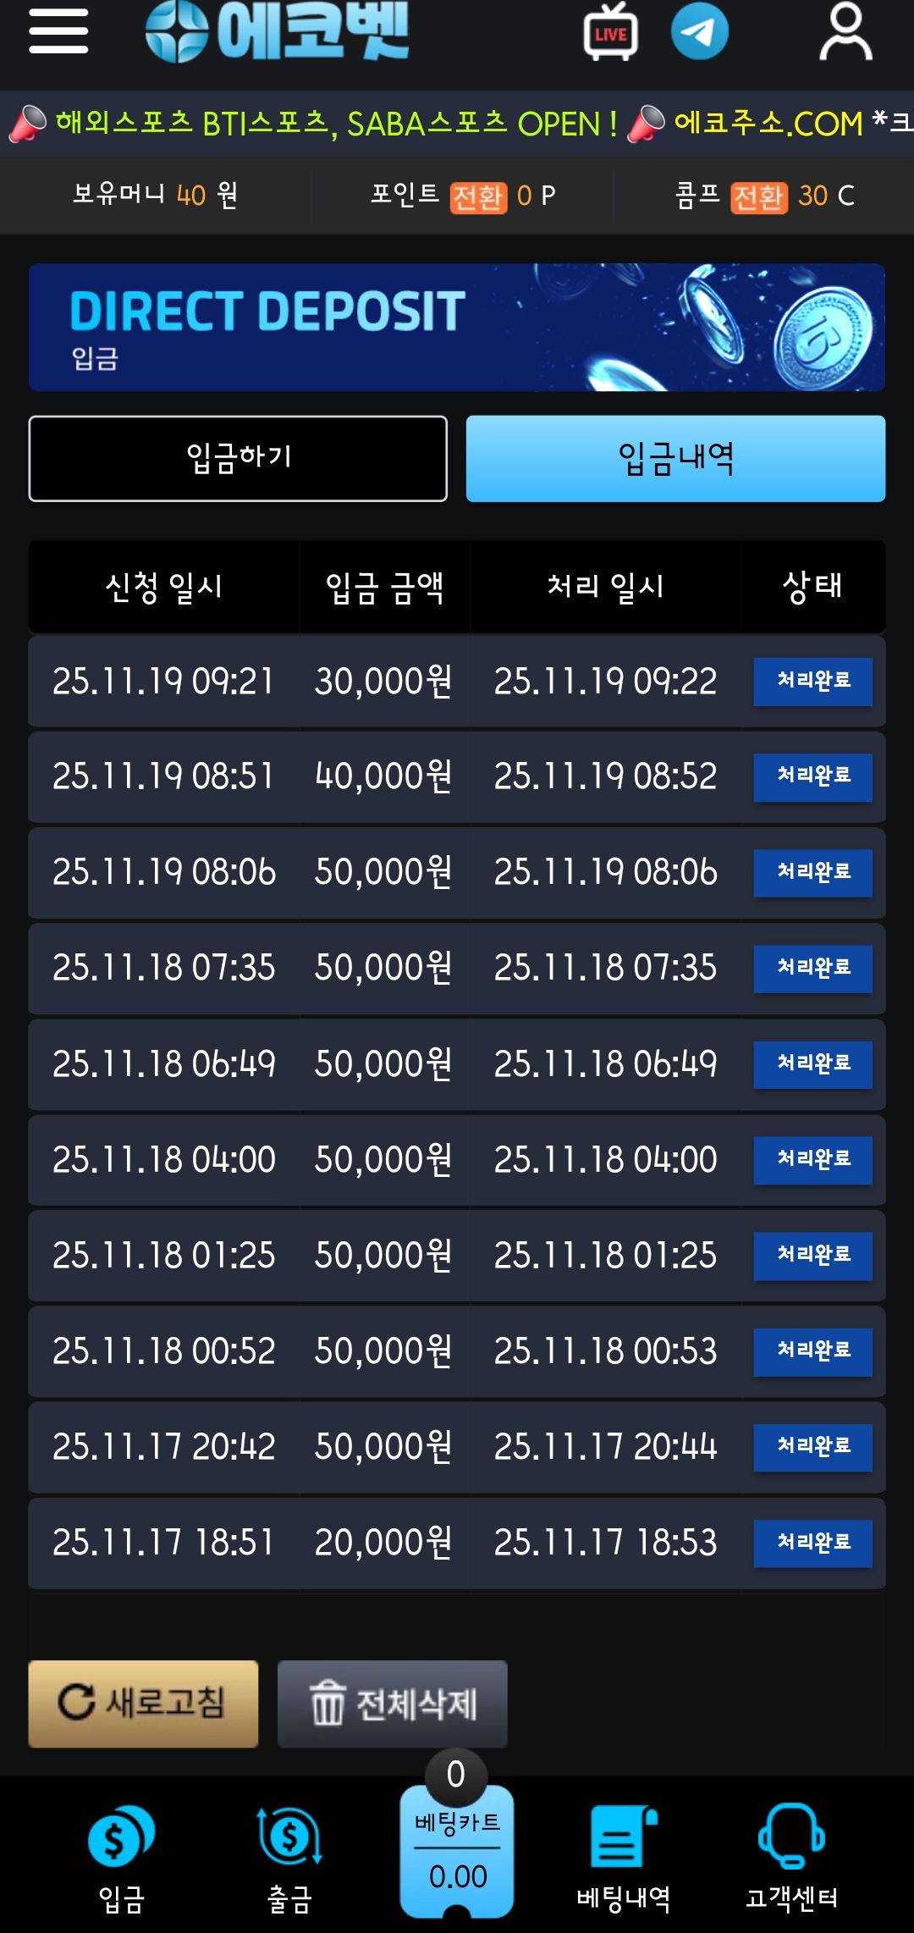Screen dimensions: 914x1933
Task: Open the Telegram channel icon
Action: click(x=699, y=32)
